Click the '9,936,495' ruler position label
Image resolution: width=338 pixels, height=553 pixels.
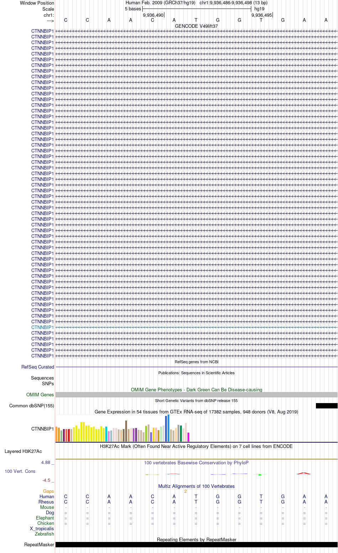coord(262,15)
